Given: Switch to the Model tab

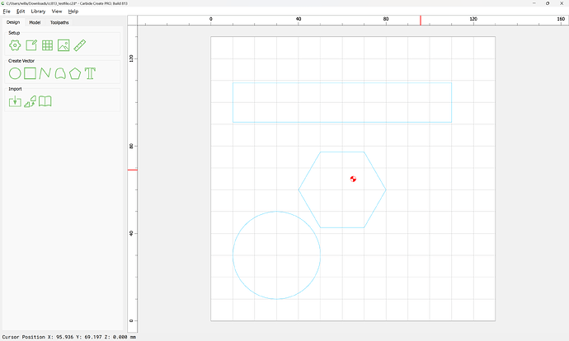Looking at the screenshot, I should point(35,22).
